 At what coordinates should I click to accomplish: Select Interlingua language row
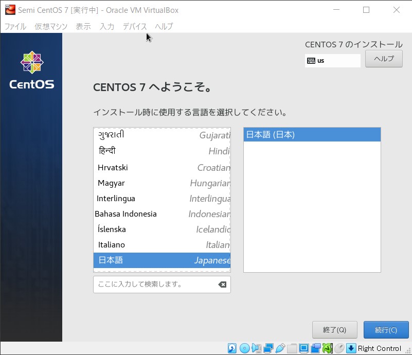click(162, 199)
